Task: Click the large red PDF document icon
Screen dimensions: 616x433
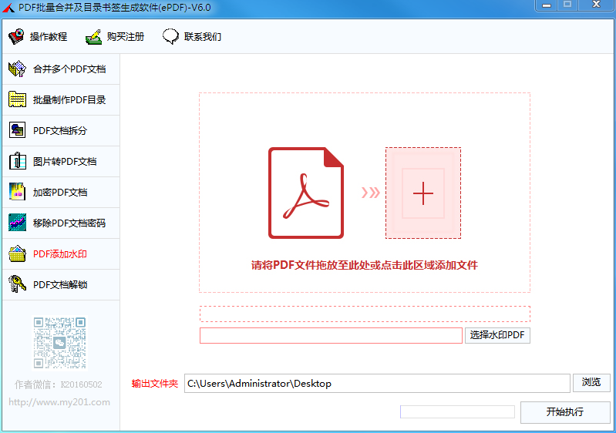Action: (306, 193)
